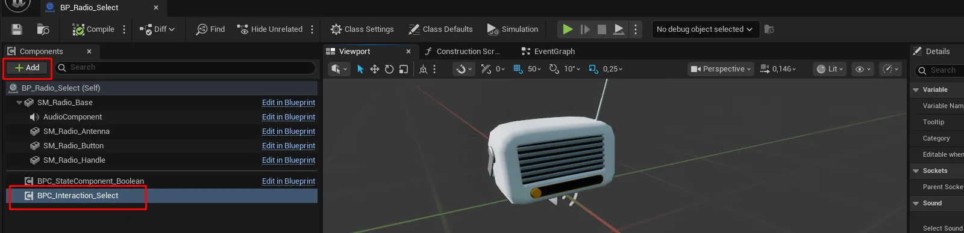The width and height of the screenshot is (964, 233).
Task: Play the blueprint with green arrow
Action: (568, 29)
